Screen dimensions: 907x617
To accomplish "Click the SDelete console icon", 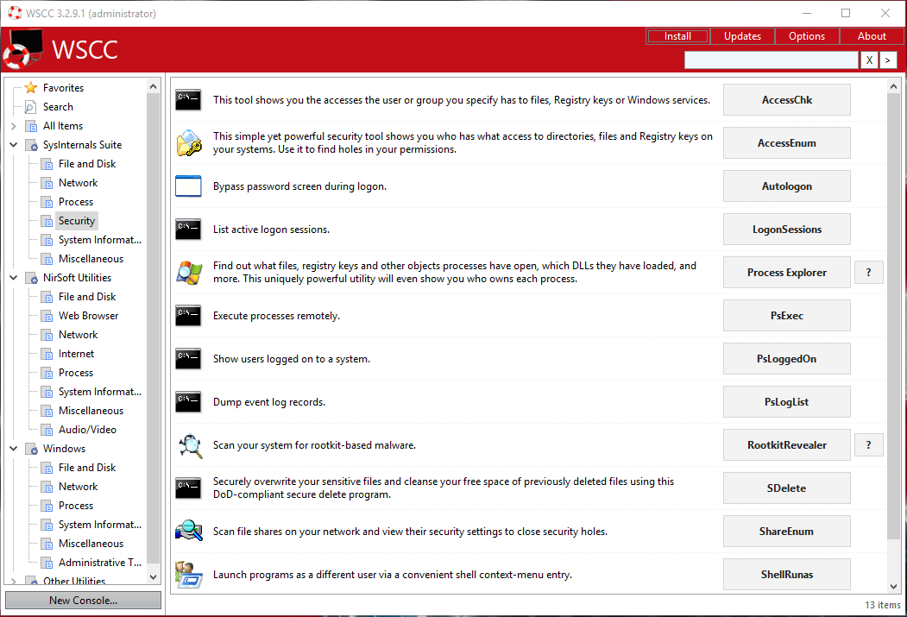I will (x=189, y=488).
